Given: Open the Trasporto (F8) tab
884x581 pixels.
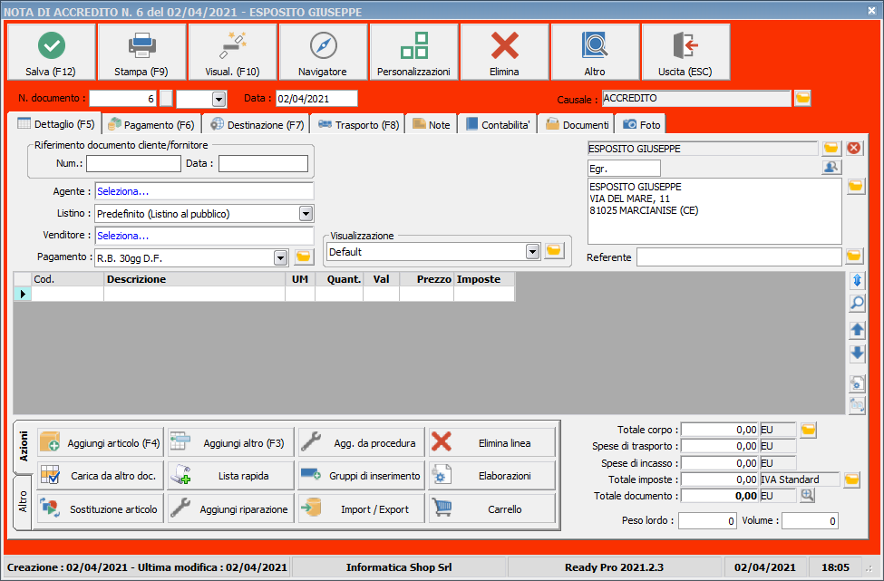Looking at the screenshot, I should coord(358,124).
